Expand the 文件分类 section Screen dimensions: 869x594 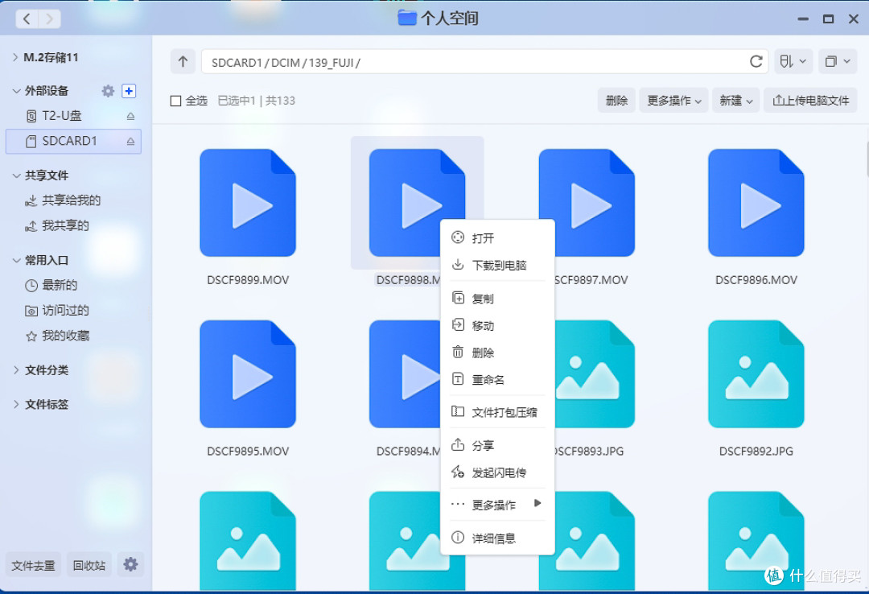point(16,370)
